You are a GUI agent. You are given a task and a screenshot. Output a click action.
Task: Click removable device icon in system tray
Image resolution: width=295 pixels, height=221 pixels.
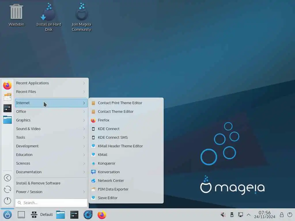pos(232,215)
